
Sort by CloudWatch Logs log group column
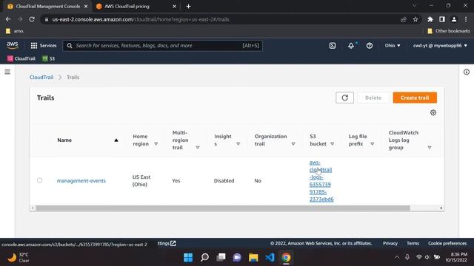point(430,148)
